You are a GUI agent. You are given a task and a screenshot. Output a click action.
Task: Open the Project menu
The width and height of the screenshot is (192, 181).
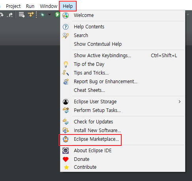pos(13,6)
